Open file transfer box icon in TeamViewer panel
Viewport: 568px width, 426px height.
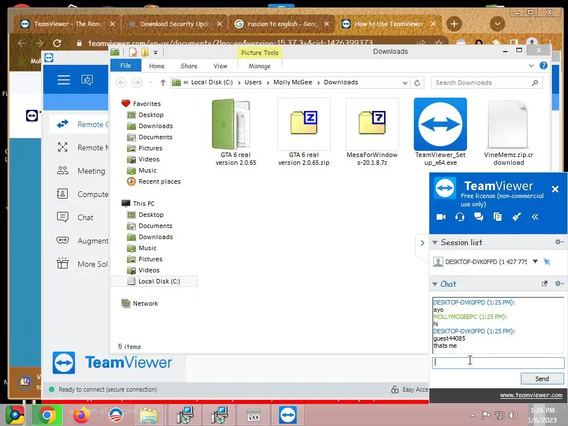tap(498, 217)
